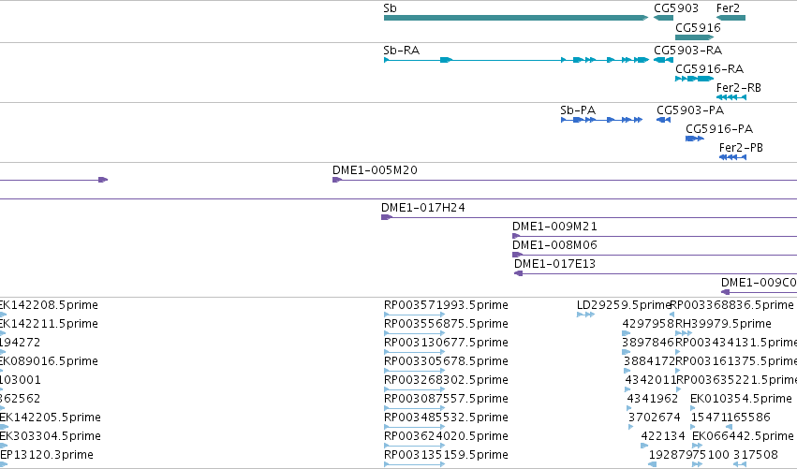The height and width of the screenshot is (469, 797).
Task: Click the '4297958' EST label
Action: [x=648, y=324]
